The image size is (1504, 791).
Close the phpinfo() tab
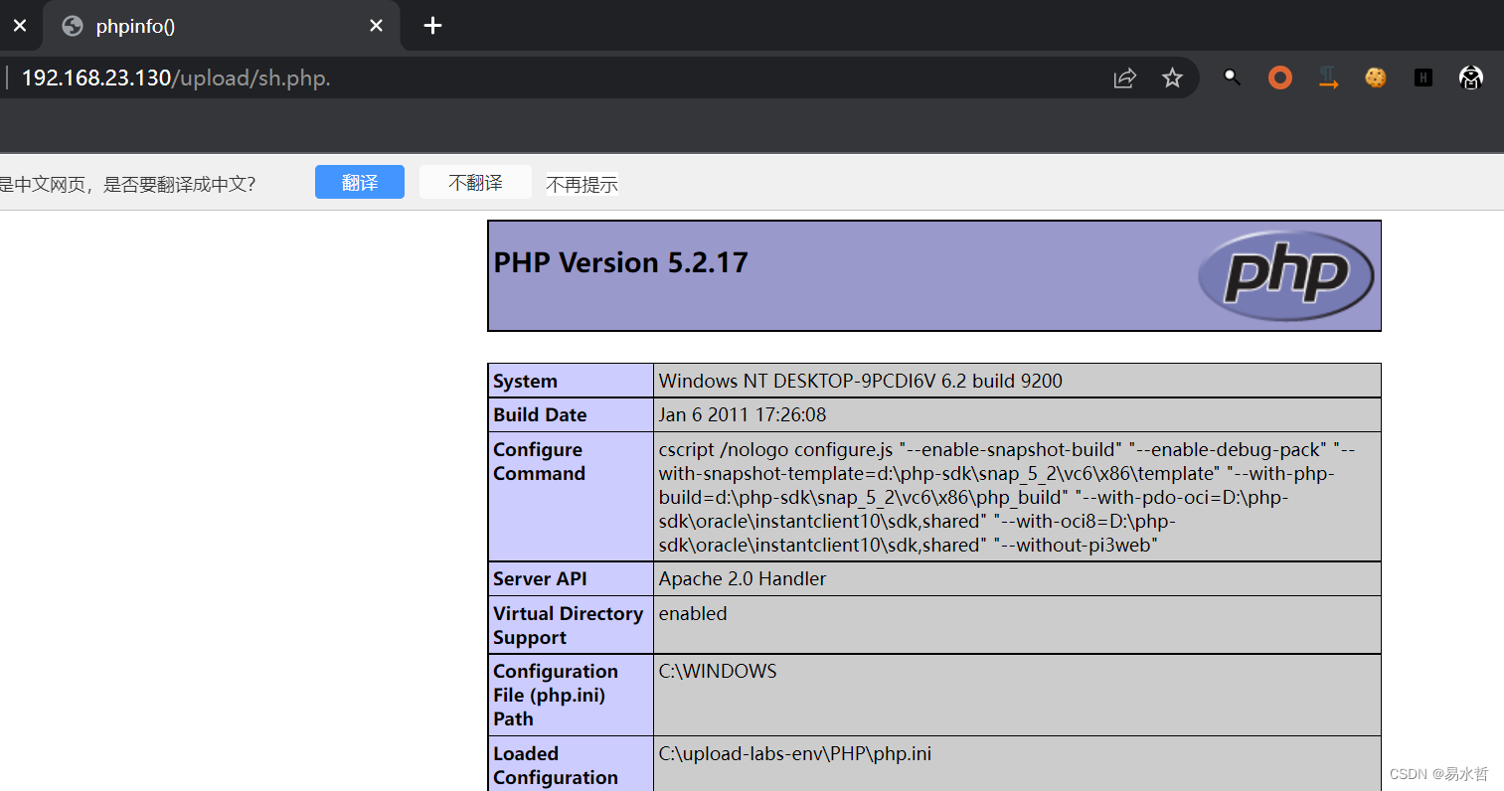[x=376, y=26]
